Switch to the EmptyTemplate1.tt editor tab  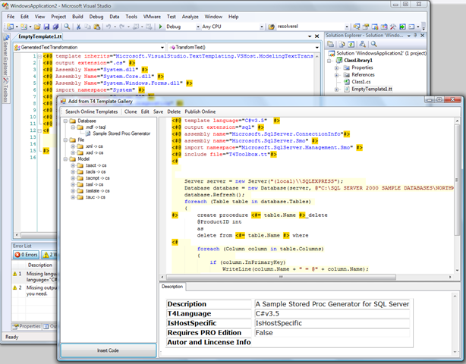(x=39, y=36)
